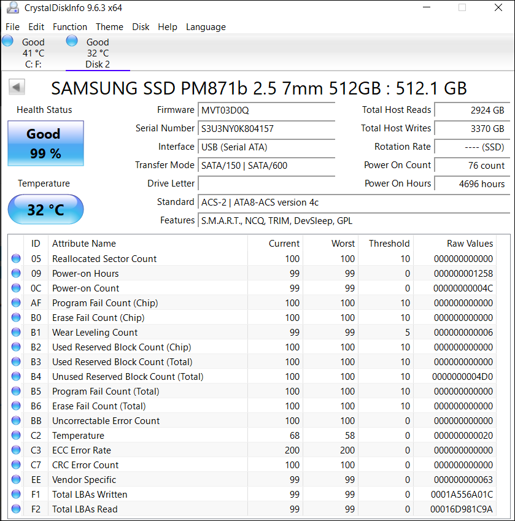Open the Language menu
The width and height of the screenshot is (515, 521).
[x=206, y=27]
